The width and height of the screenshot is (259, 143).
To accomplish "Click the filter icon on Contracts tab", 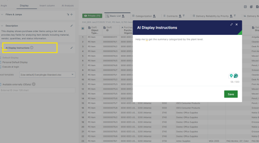I will pyautogui.click(x=184, y=16).
